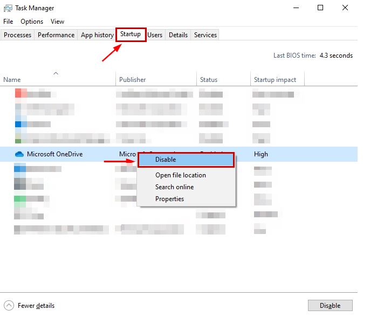Choose Search online from context menu
This screenshot has height=317, width=370.
174,187
